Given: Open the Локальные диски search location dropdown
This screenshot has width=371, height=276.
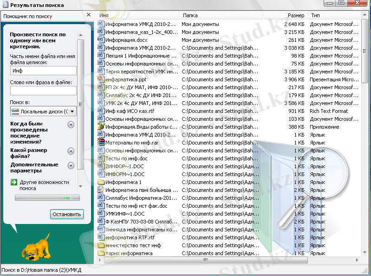Looking at the screenshot, I should [72, 112].
